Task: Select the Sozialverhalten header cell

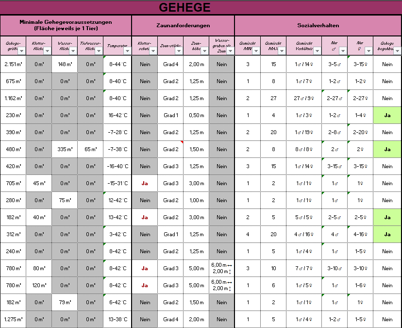Action: [x=318, y=25]
